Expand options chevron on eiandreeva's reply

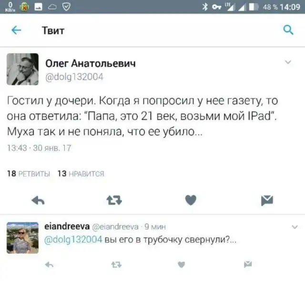(295, 227)
